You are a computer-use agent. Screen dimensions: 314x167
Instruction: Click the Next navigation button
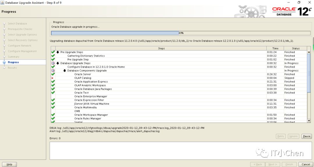click(x=272, y=164)
